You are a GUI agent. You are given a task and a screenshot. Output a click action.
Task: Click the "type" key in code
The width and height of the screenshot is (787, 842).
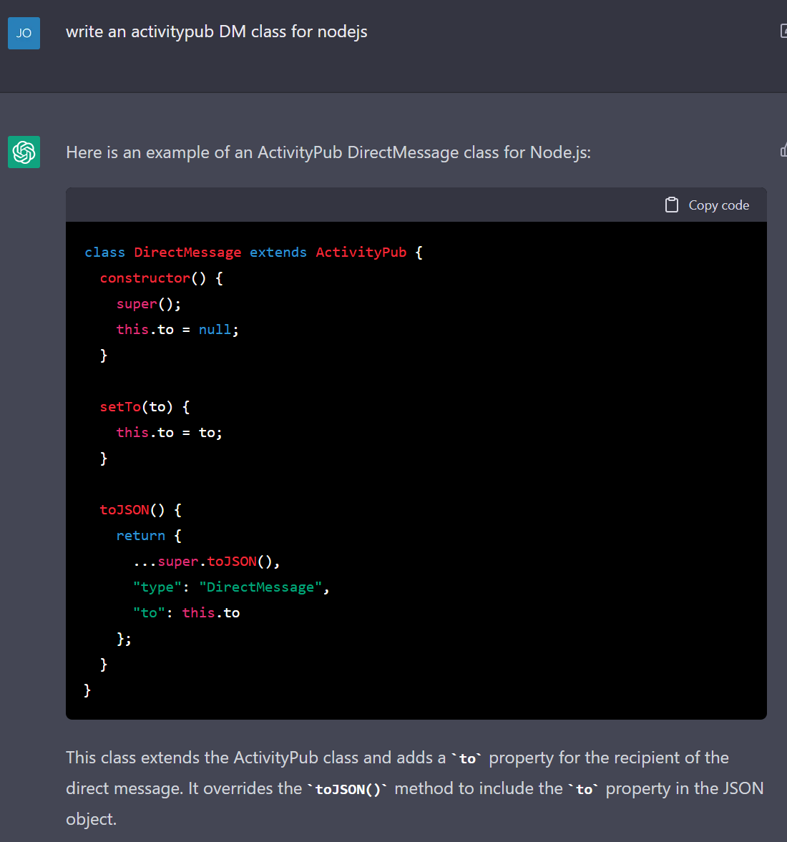157,587
